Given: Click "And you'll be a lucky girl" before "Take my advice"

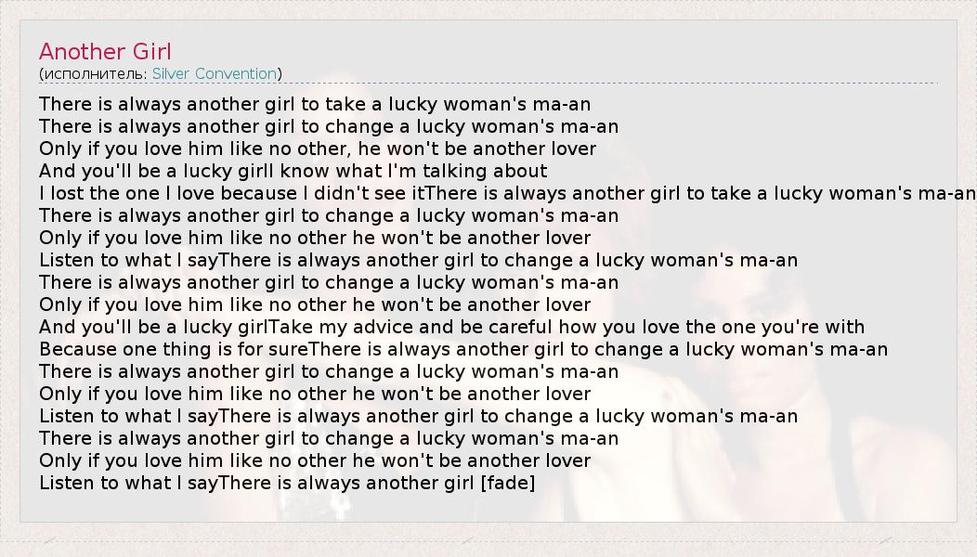Looking at the screenshot, I should pyautogui.click(x=153, y=327).
